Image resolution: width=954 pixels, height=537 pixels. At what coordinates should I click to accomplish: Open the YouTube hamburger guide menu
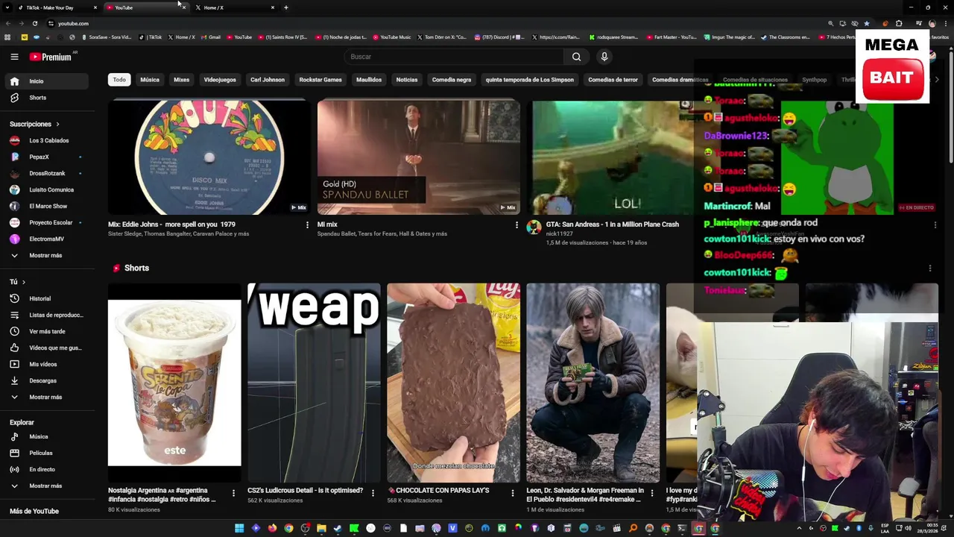pos(14,57)
